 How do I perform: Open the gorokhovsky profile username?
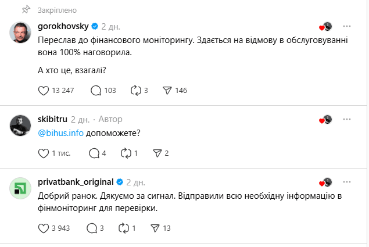62,27
